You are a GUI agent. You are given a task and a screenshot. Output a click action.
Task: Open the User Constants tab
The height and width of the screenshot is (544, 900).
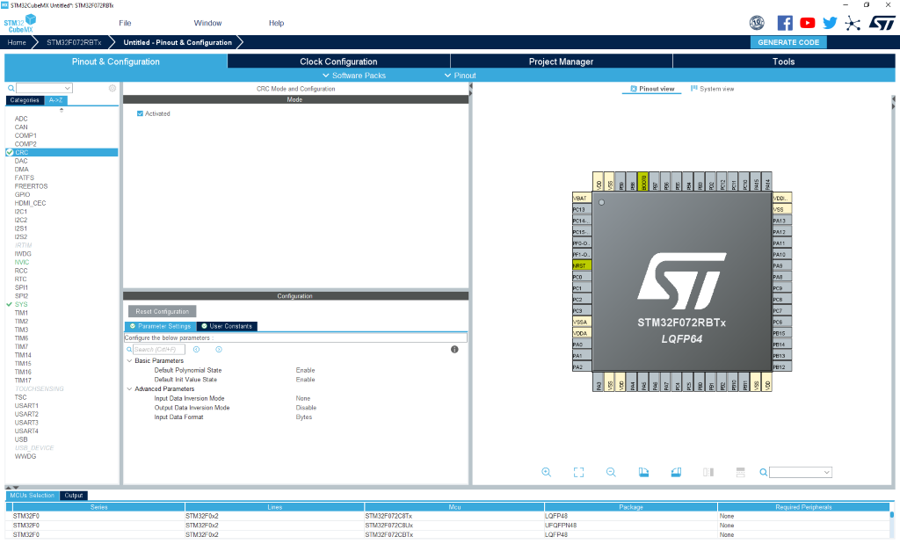(227, 326)
